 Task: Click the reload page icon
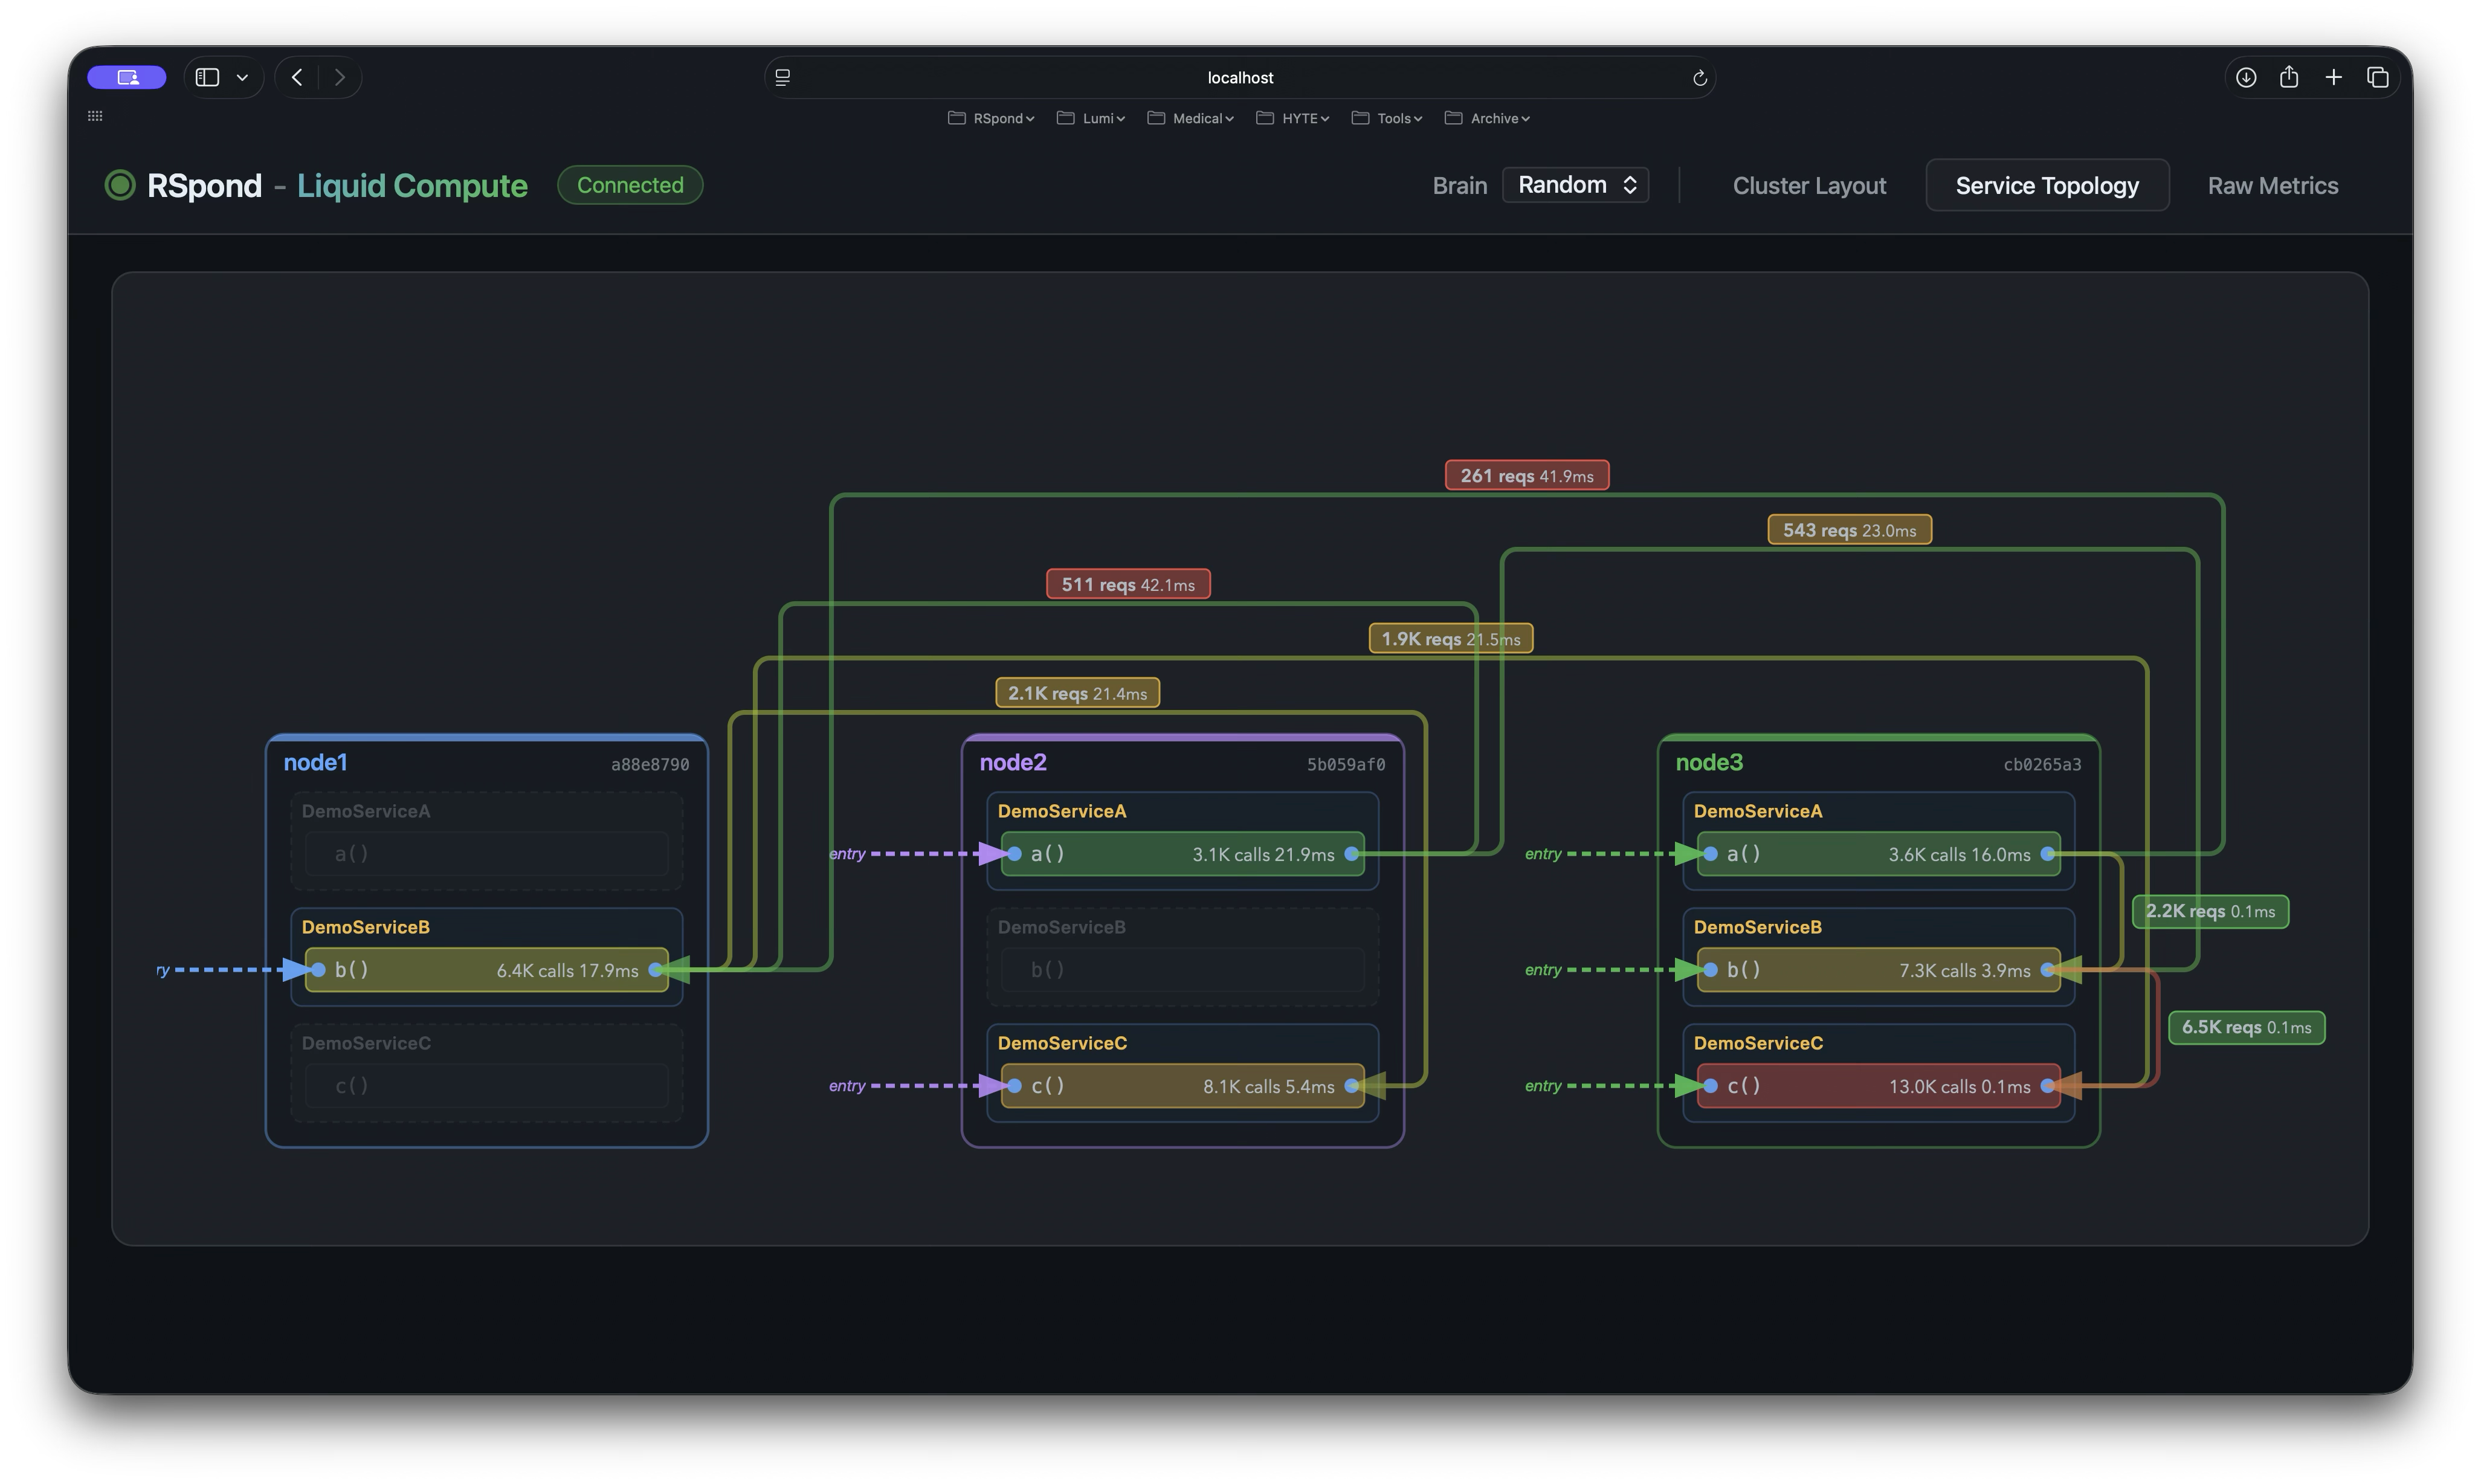(1699, 78)
